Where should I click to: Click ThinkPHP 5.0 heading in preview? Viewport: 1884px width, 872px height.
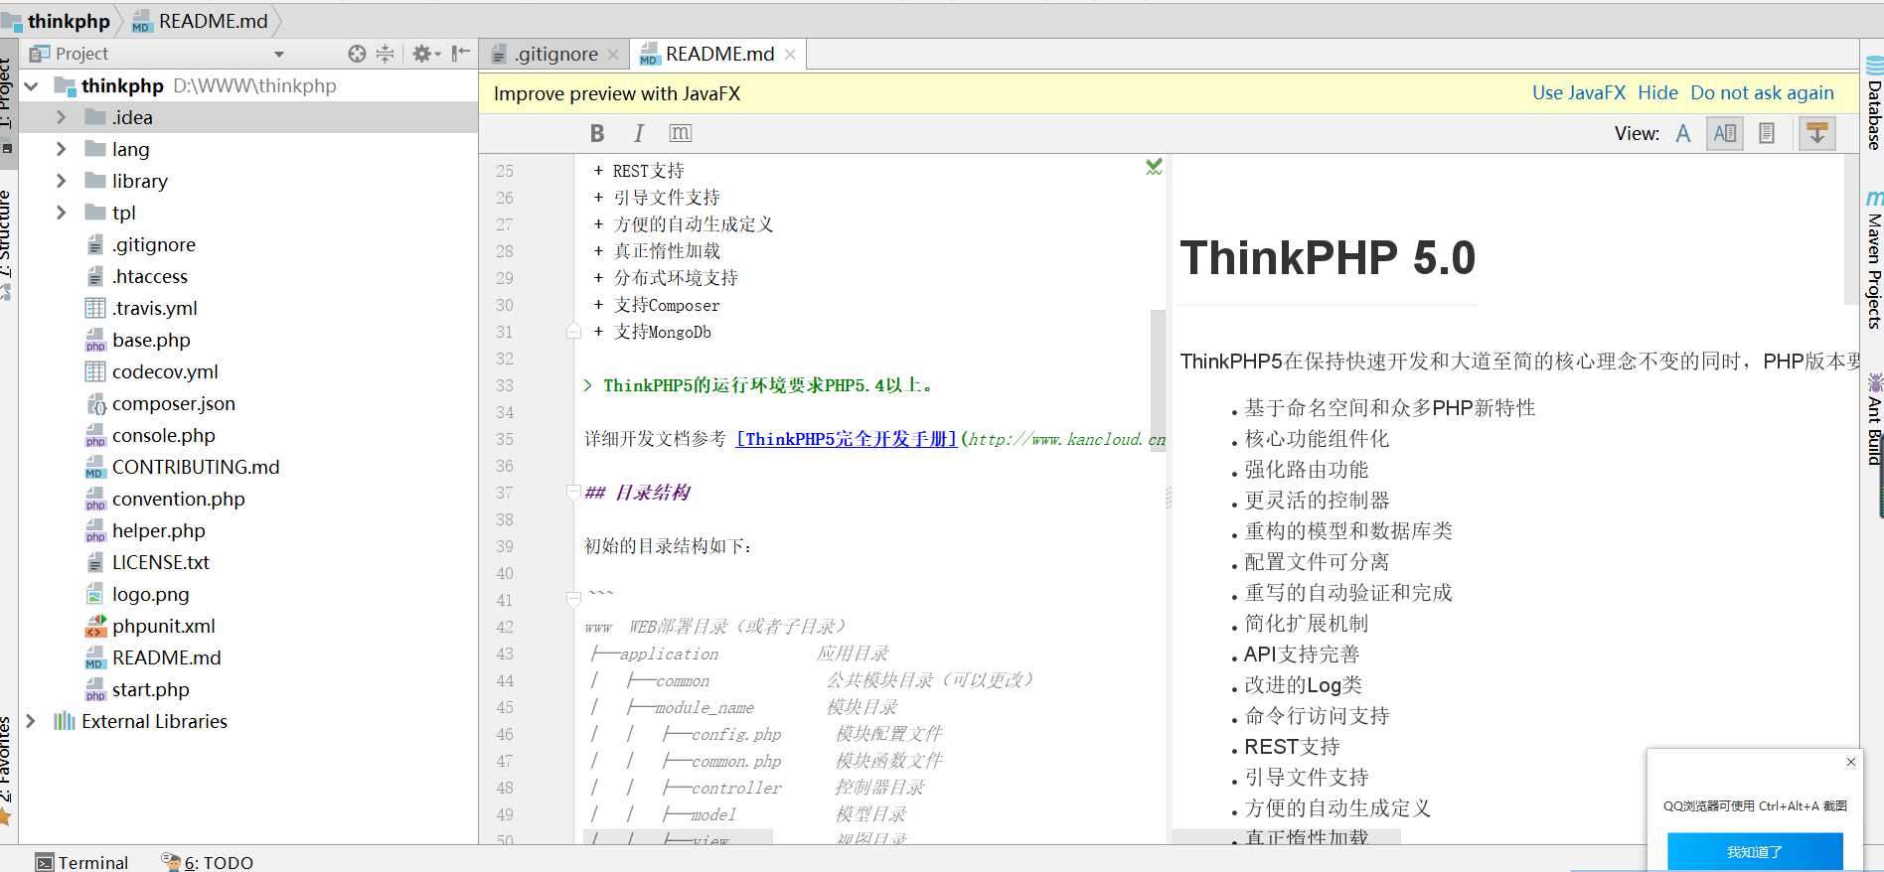pyautogui.click(x=1328, y=258)
